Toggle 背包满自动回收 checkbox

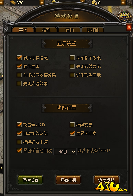(x=19, y=151)
